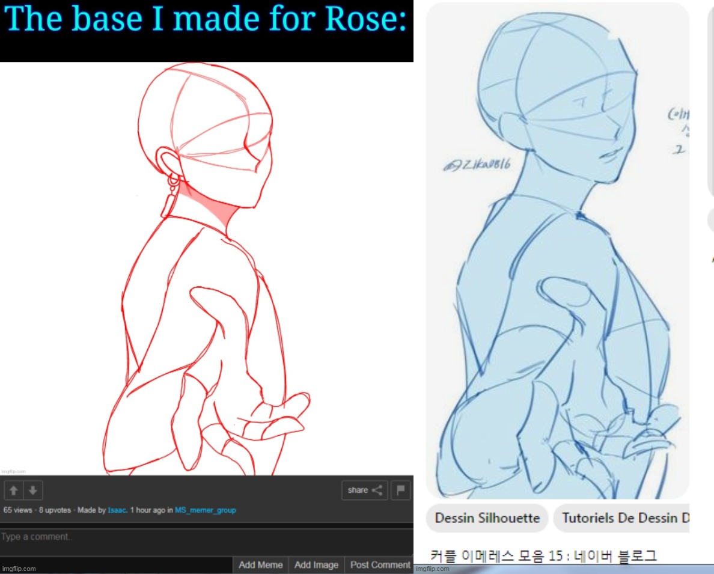Open the blue pose sketch pin image
Screen dimensions: 714x574
(557, 252)
